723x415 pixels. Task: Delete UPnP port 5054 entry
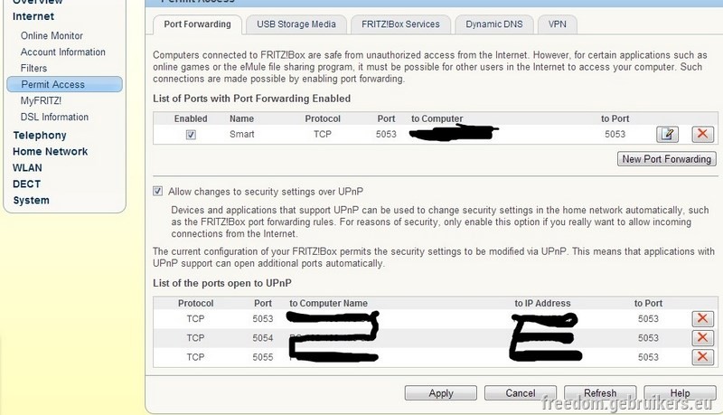702,337
